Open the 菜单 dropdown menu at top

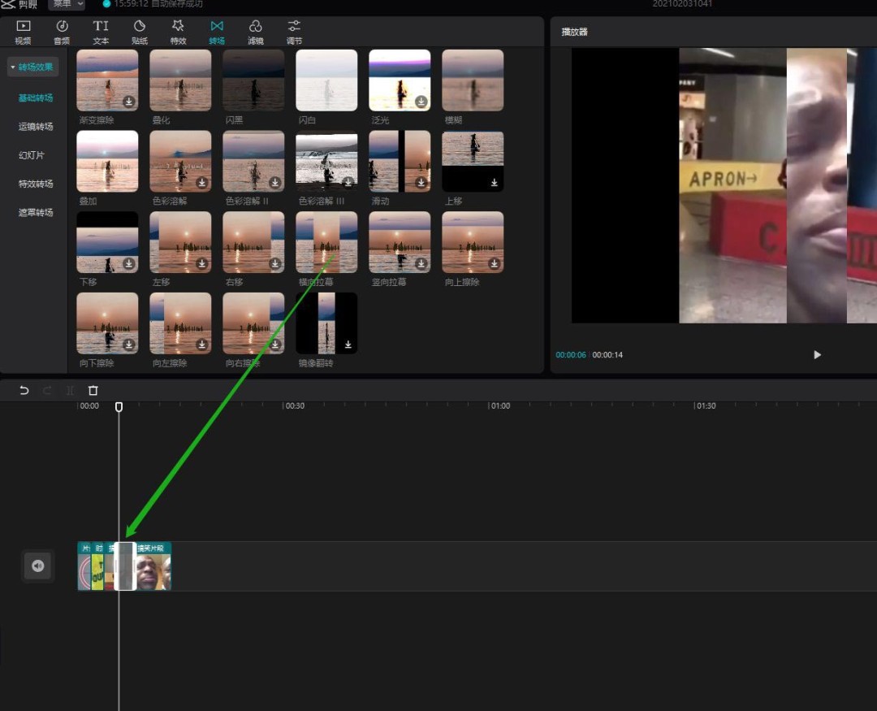tap(66, 4)
